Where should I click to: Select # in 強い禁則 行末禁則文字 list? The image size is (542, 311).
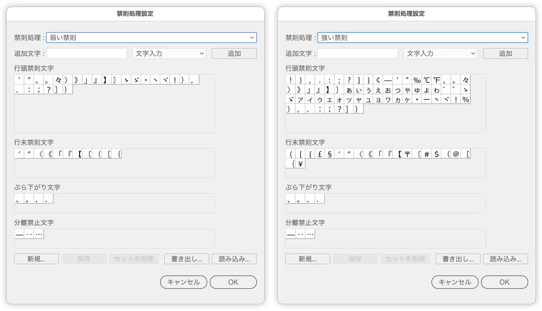(x=427, y=154)
